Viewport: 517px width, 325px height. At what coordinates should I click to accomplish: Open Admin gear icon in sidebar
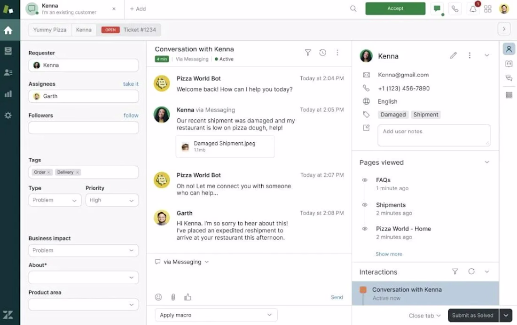pos(8,116)
